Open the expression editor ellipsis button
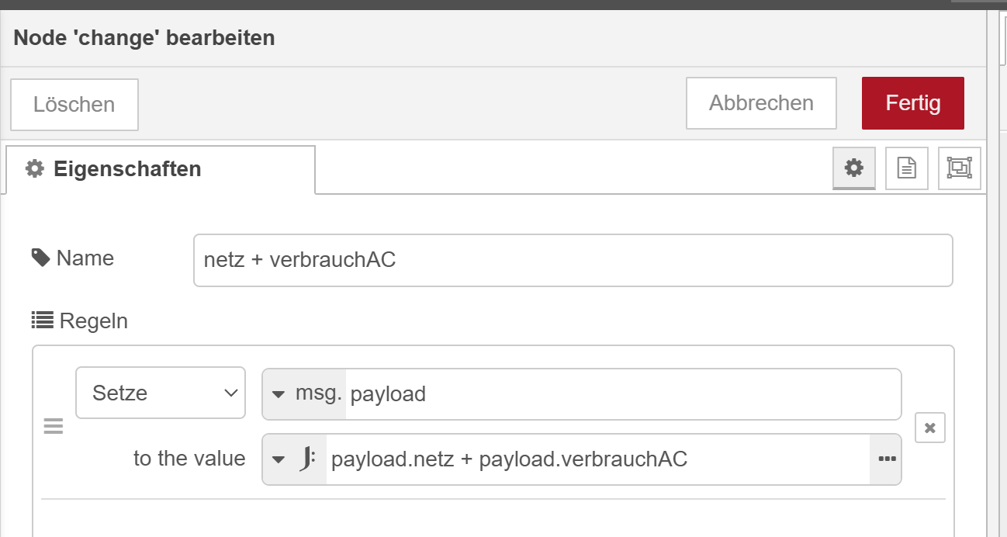Screen dimensions: 1007x537 (x=886, y=459)
